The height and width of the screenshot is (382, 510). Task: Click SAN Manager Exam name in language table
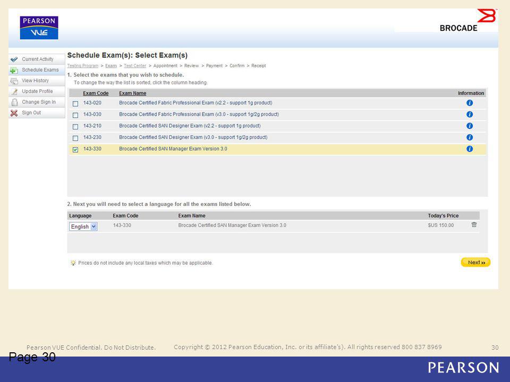[232, 225]
